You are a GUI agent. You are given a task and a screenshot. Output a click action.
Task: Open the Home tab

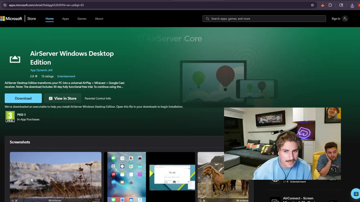pyautogui.click(x=49, y=19)
